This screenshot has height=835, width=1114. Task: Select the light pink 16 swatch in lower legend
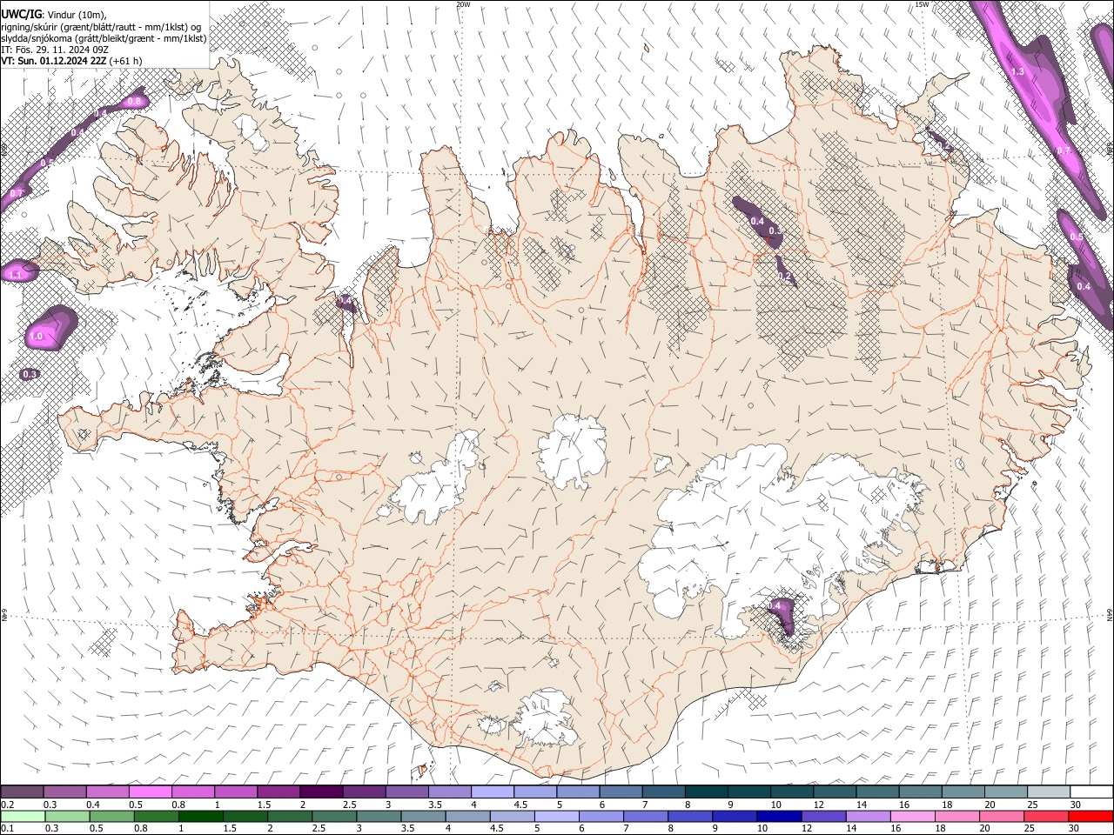click(x=912, y=816)
